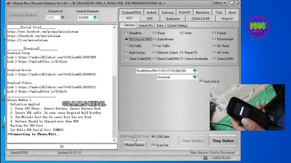Click the Miracle Box title bar icon
The image size is (291, 163).
[x=9, y=3]
